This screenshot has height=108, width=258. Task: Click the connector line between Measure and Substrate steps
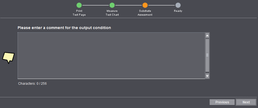pyautogui.click(x=129, y=5)
